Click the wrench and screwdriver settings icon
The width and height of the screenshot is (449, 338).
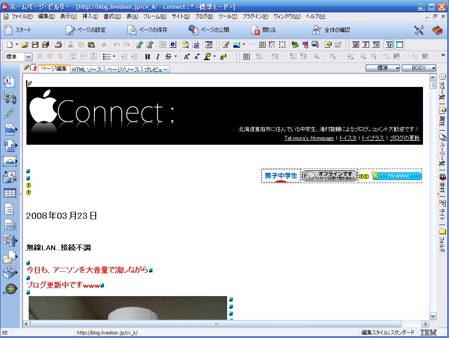[419, 30]
